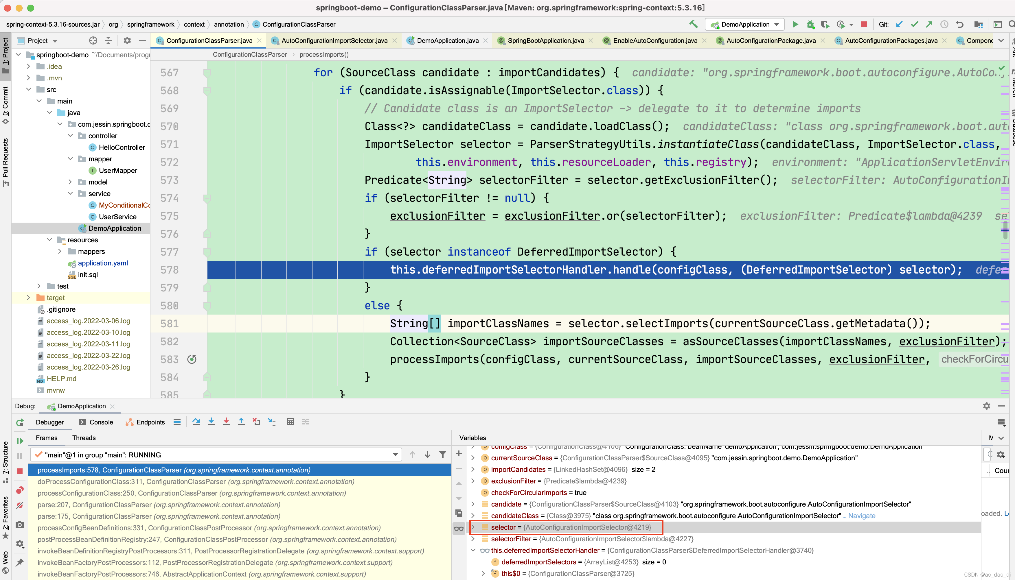Click Show execution point icon in debugger toolbar
This screenshot has width=1015, height=580.
pos(177,422)
